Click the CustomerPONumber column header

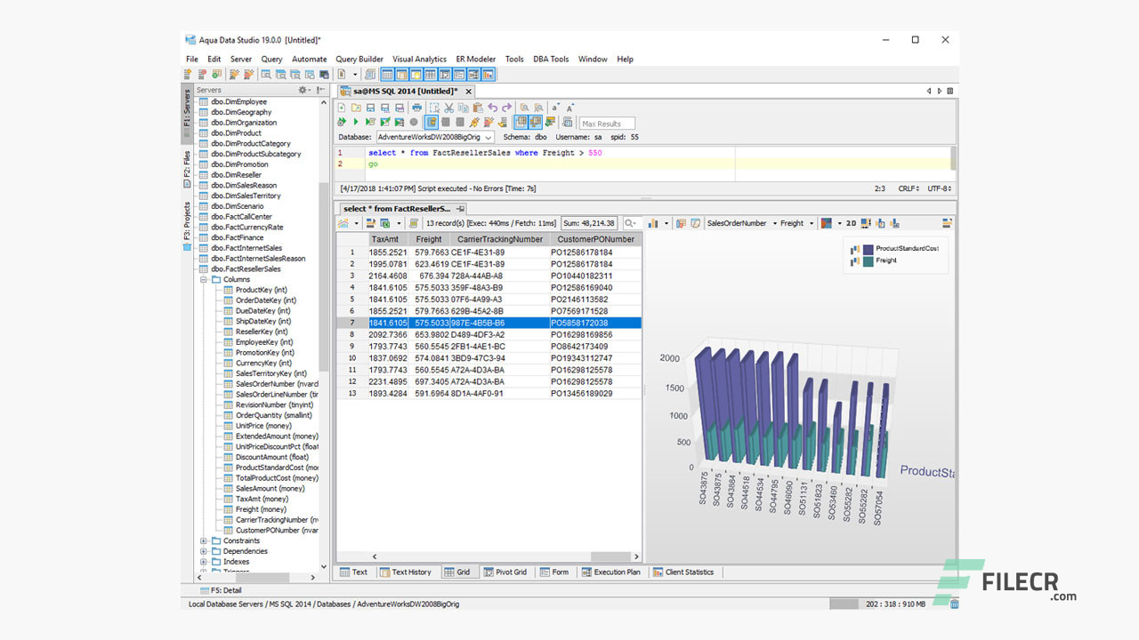594,239
